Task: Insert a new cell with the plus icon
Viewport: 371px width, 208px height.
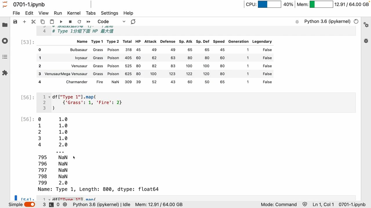Action: point(24,22)
